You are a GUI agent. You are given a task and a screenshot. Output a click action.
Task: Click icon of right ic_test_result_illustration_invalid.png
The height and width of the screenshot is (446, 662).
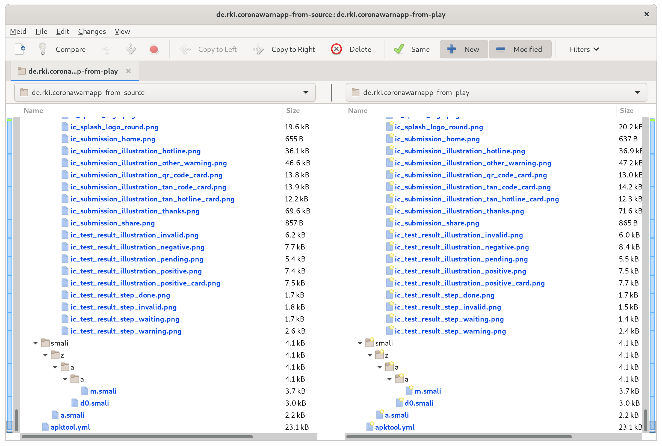click(x=389, y=235)
